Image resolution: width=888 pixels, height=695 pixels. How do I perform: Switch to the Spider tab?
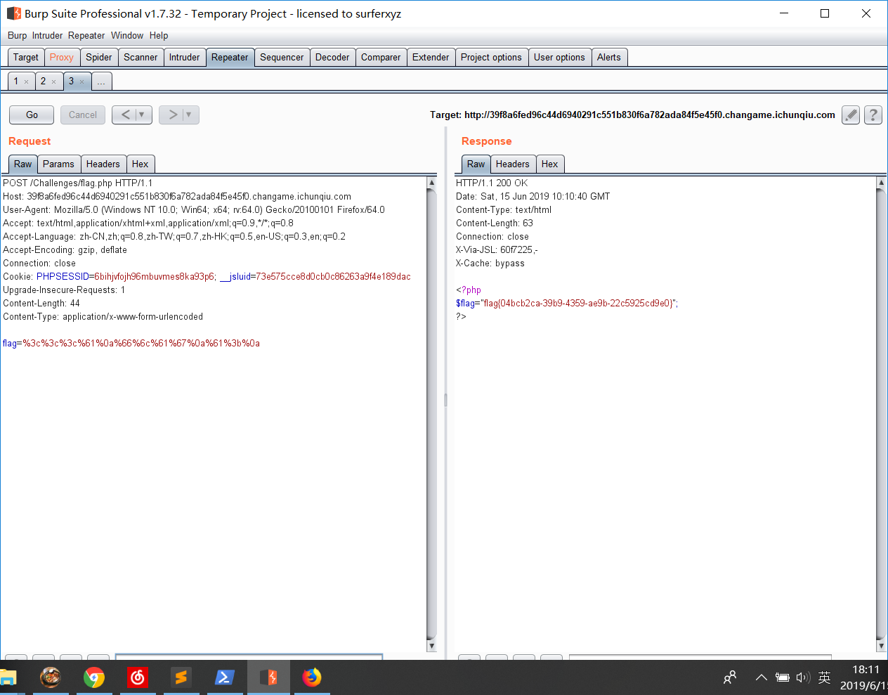pos(99,58)
